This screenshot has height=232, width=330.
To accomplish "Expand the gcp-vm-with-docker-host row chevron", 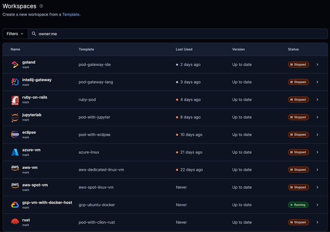I will pyautogui.click(x=318, y=205).
